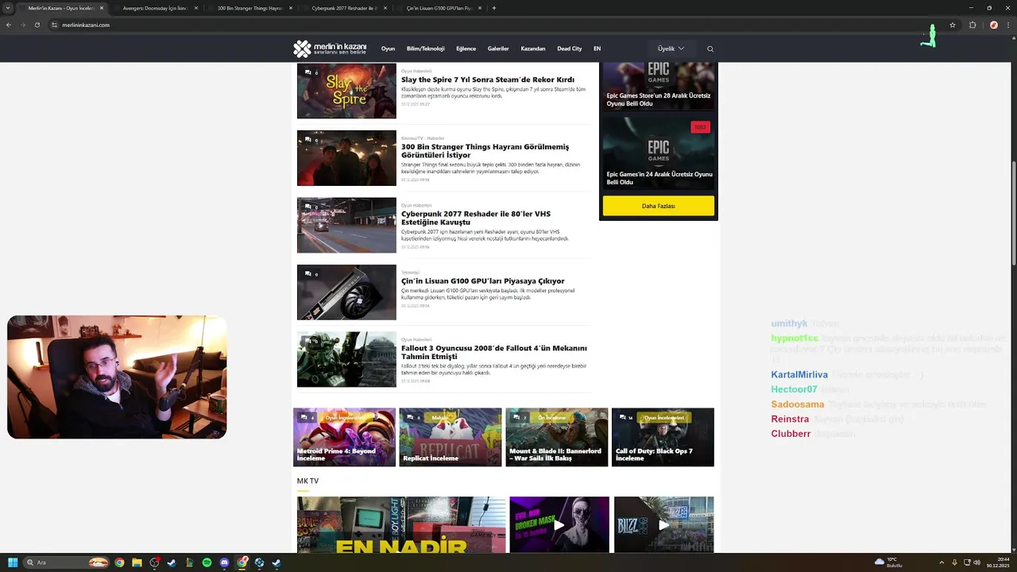Screen dimensions: 1017x572
Task: Close the Avengers: Doomsday tab
Action: [196, 8]
